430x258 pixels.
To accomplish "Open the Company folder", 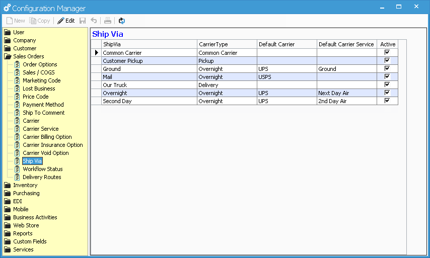I will [x=20, y=40].
